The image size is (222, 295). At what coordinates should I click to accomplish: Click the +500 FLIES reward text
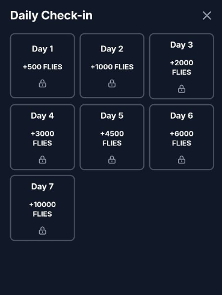click(x=43, y=67)
